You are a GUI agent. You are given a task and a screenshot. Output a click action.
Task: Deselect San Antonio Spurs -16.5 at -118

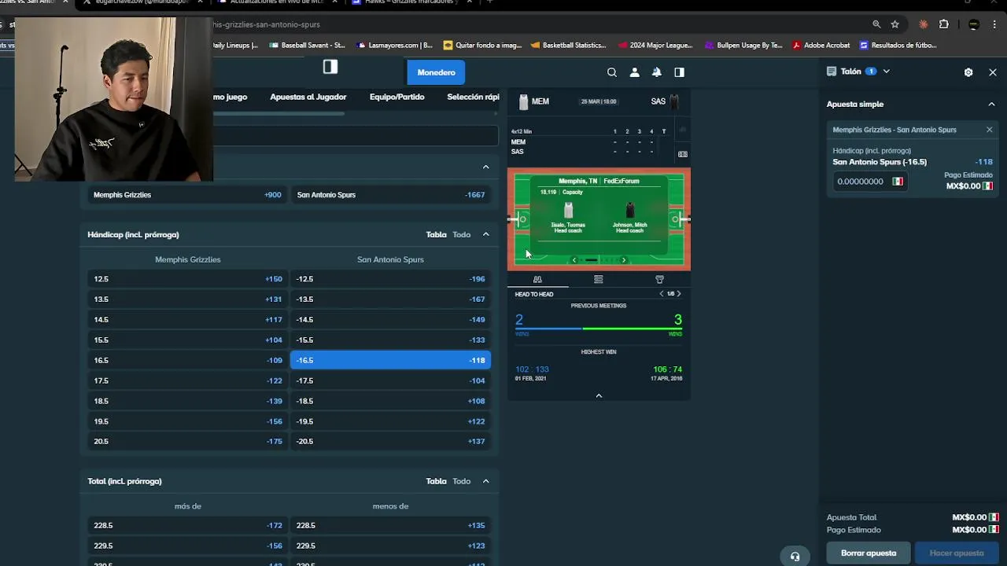(390, 360)
